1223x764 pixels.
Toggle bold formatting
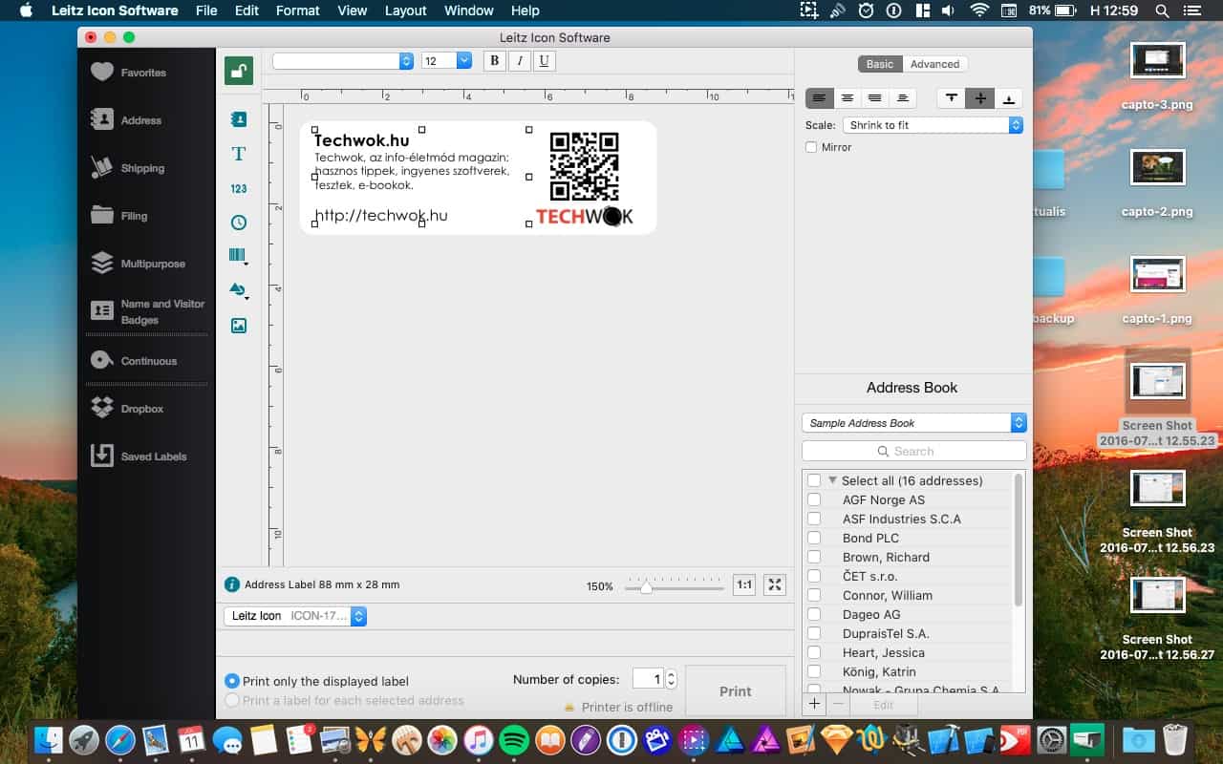point(494,61)
